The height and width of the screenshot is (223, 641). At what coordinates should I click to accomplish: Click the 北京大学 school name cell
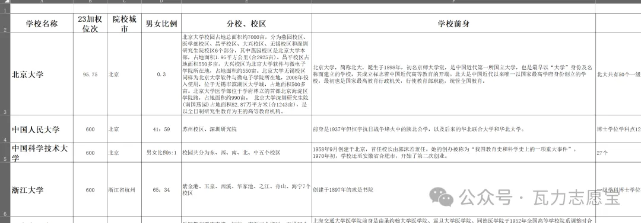pyautogui.click(x=42, y=75)
